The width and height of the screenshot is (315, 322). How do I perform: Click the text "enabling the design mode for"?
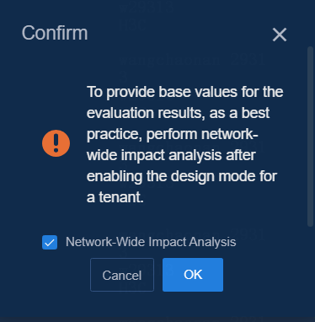click(x=182, y=176)
